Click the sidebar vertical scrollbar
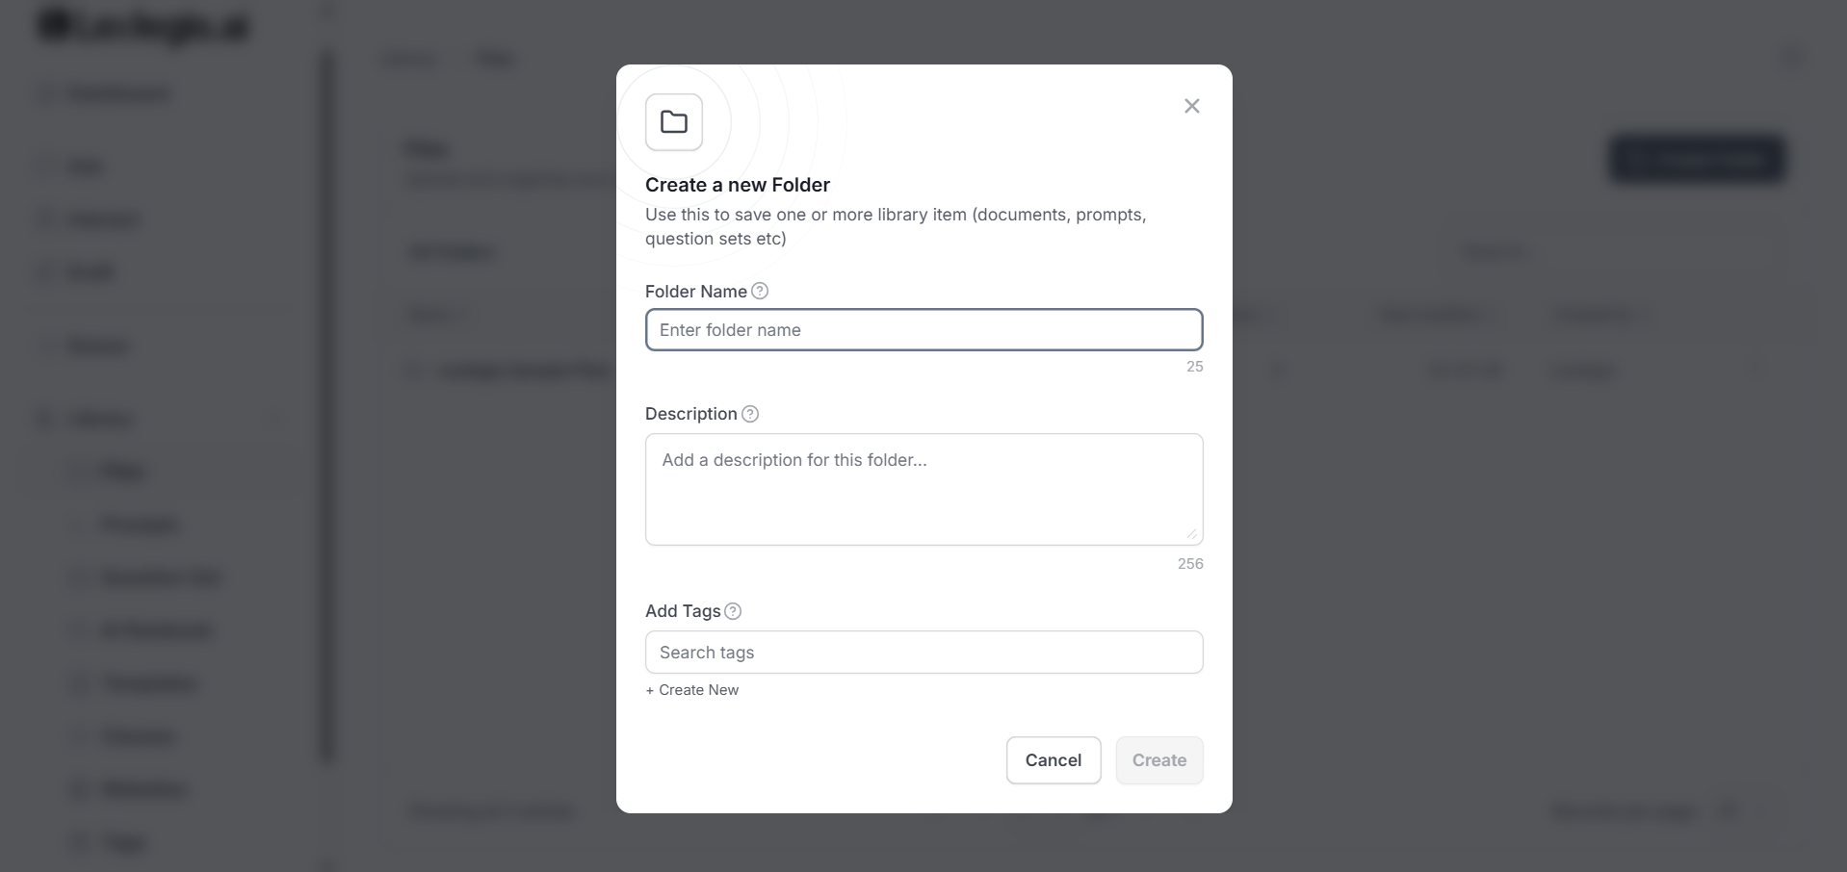 point(328,404)
